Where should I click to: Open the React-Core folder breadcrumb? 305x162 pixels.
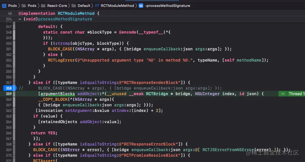(57, 6)
